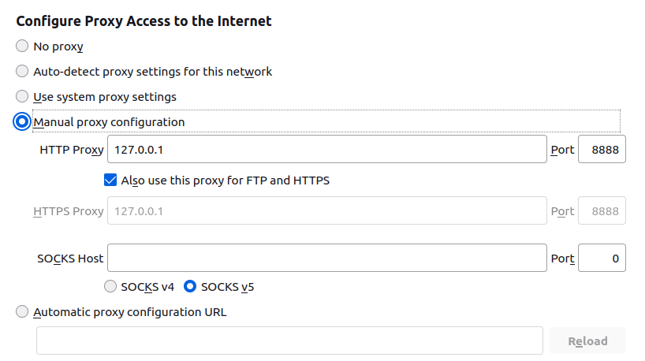
Task: Click the Port label beside HTTP Proxy
Action: (x=562, y=149)
